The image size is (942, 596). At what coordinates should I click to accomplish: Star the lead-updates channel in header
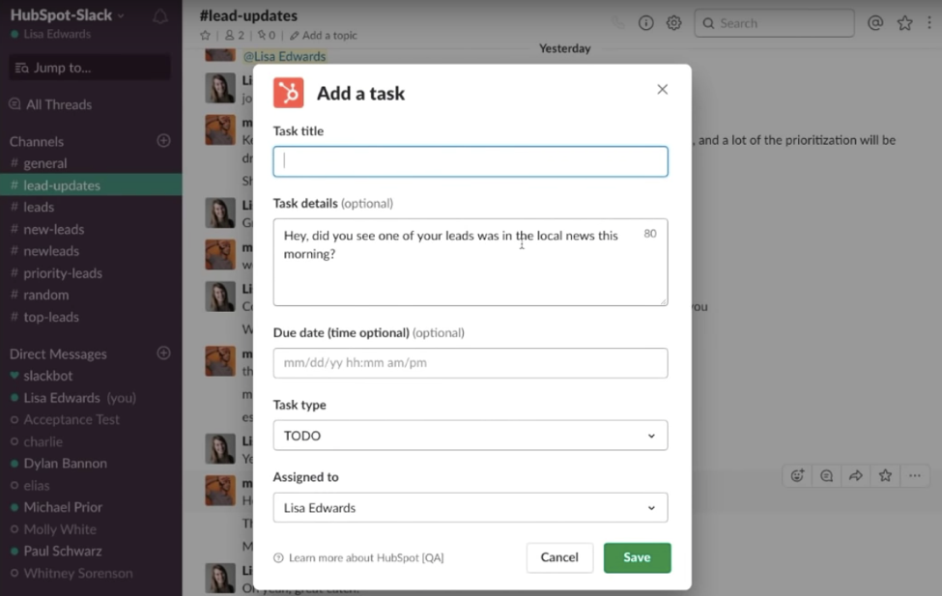tap(206, 36)
